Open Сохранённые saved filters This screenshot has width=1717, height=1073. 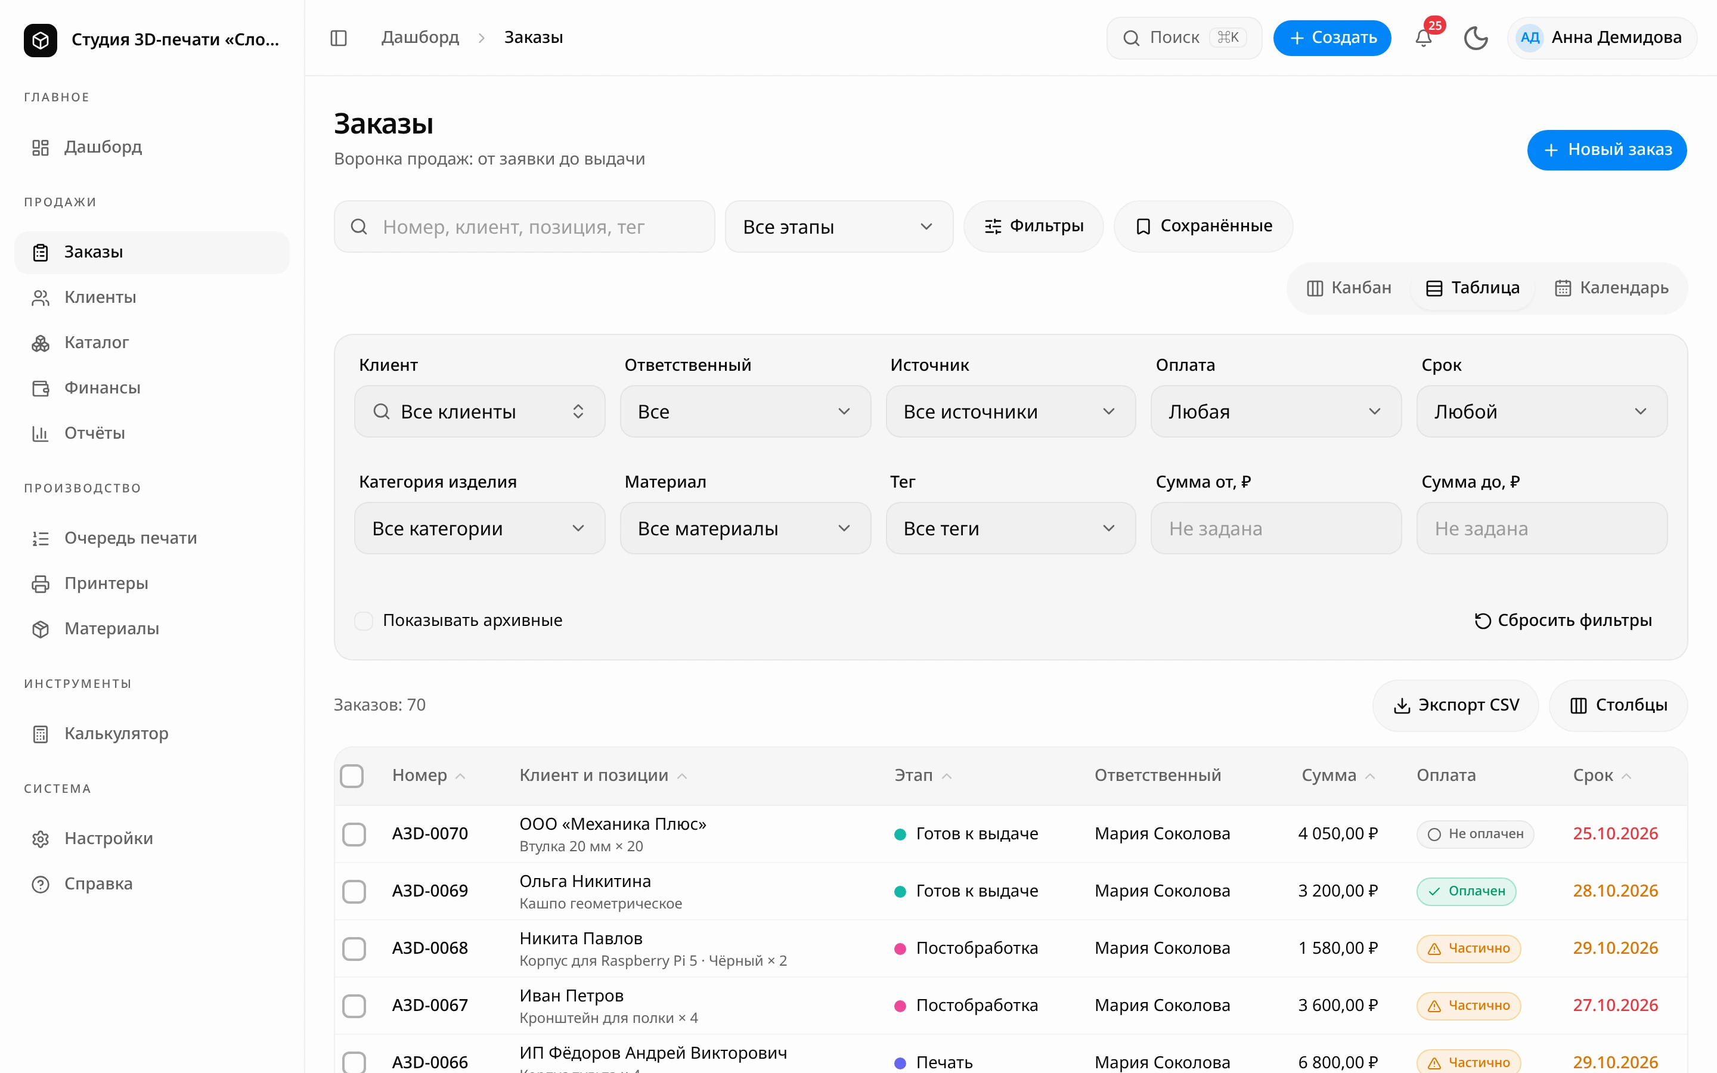tap(1203, 227)
